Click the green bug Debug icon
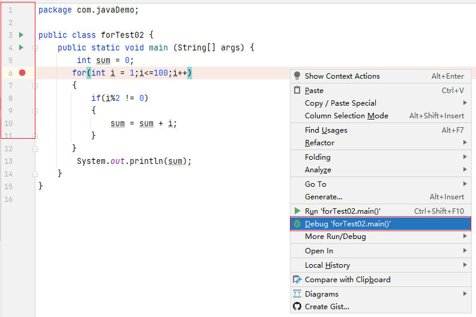This screenshot has height=317, width=476. (297, 224)
